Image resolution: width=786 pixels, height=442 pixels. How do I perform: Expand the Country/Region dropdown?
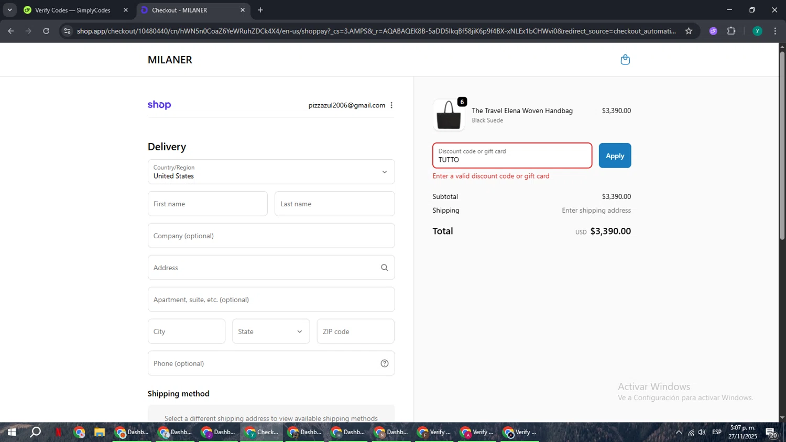(271, 172)
